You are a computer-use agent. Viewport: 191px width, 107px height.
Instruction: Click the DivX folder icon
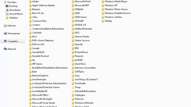[x=30, y=37]
